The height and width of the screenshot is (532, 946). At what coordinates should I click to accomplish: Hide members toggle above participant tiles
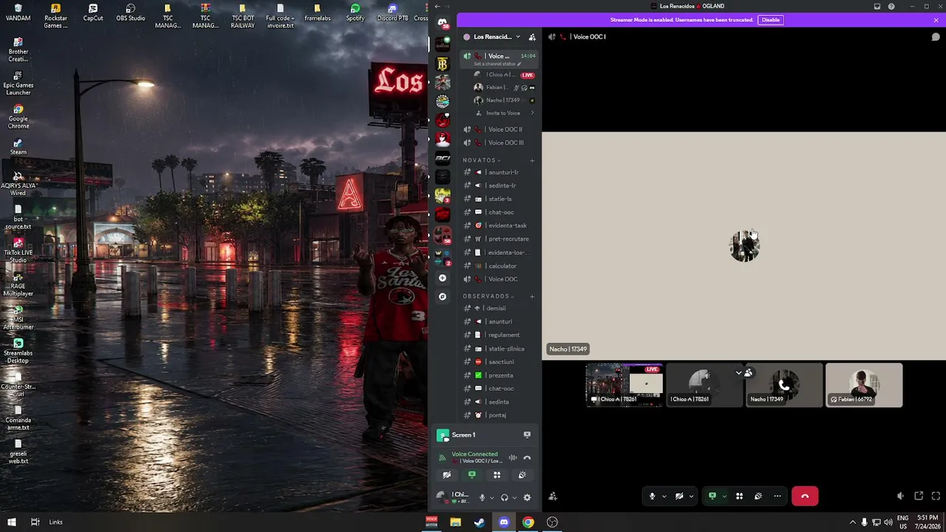743,373
